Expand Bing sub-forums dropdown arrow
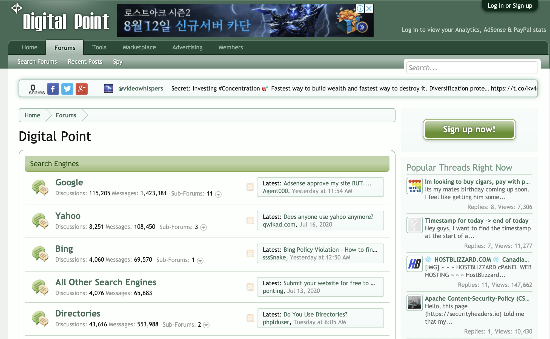Image resolution: width=550 pixels, height=339 pixels. pos(200,261)
